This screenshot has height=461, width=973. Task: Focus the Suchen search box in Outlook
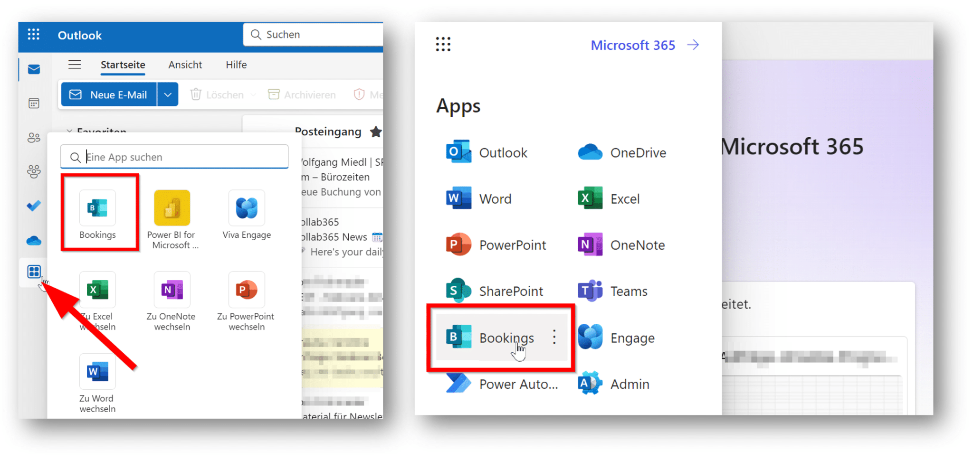click(x=314, y=35)
